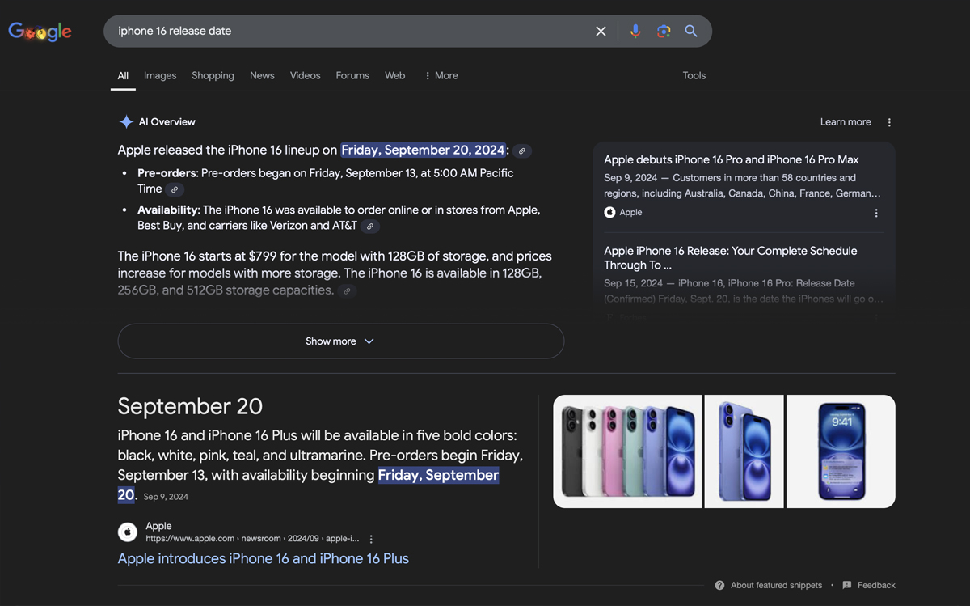This screenshot has height=606, width=970.
Task: Open search Tools options
Action: (694, 75)
